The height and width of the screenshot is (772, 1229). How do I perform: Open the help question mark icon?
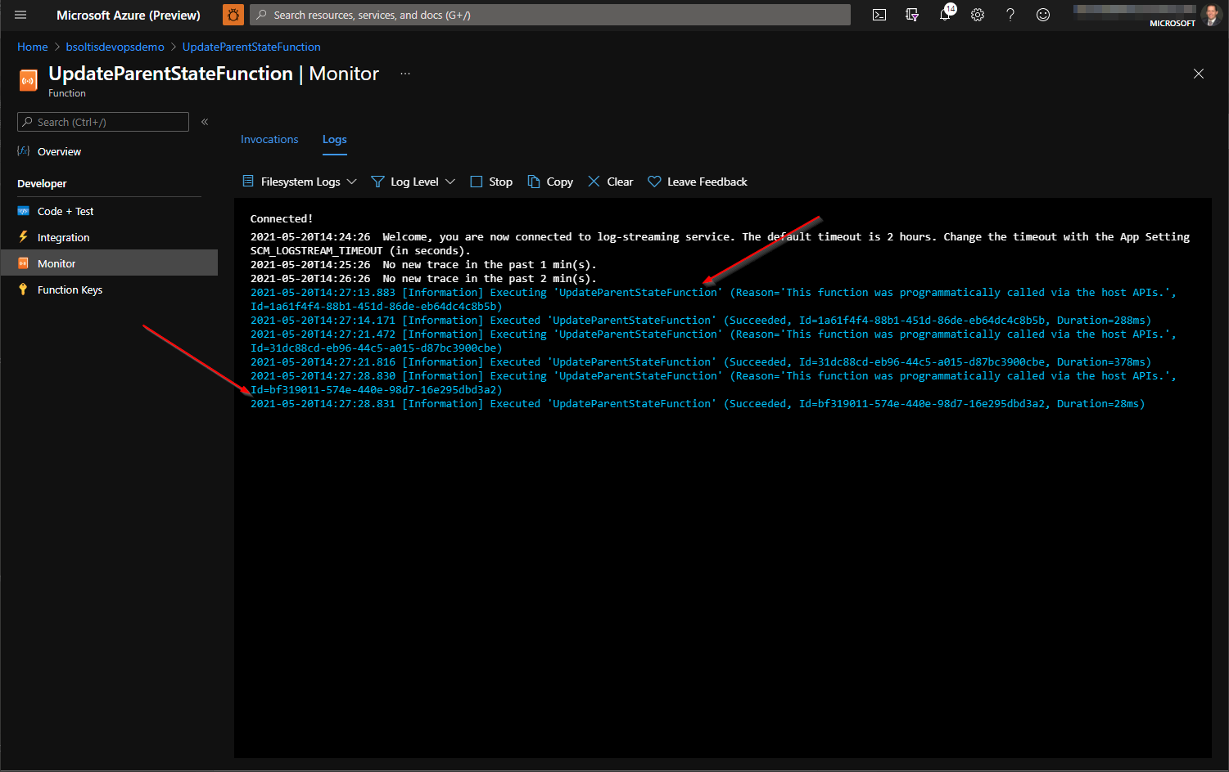pos(1010,15)
